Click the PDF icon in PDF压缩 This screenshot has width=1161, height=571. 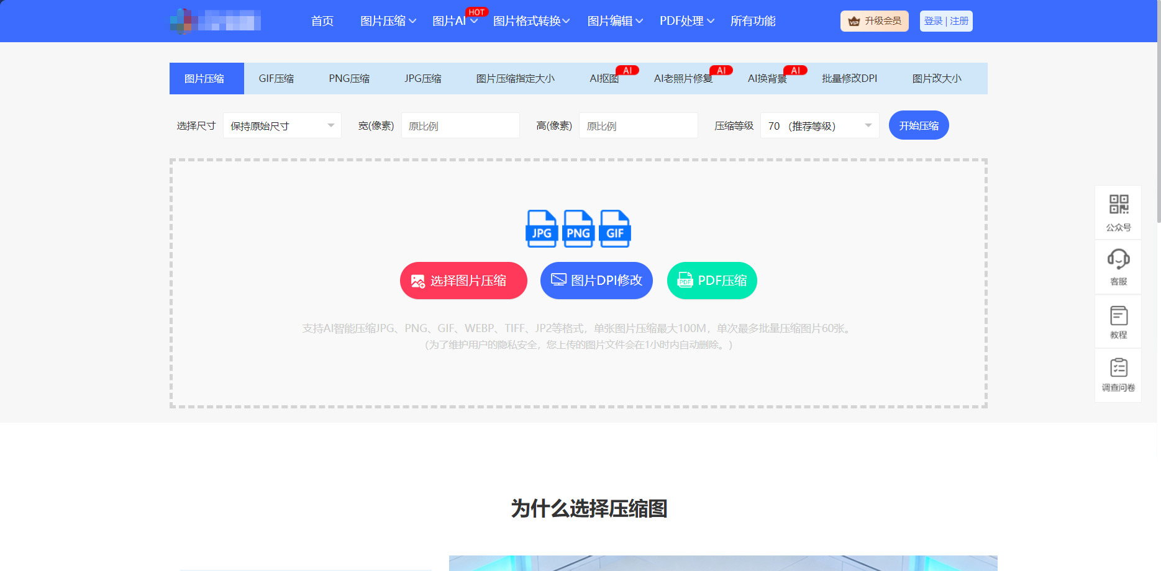click(x=685, y=280)
